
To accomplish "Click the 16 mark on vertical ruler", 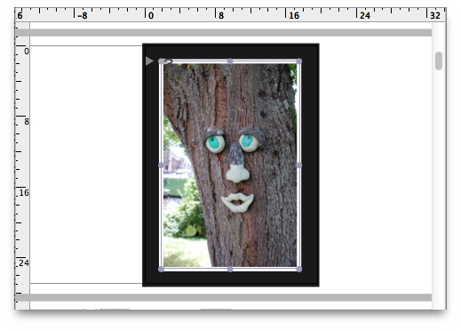I will (x=24, y=193).
